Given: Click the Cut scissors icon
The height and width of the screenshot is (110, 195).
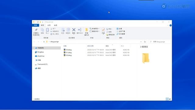Looking at the screenshot, I should [51, 29].
